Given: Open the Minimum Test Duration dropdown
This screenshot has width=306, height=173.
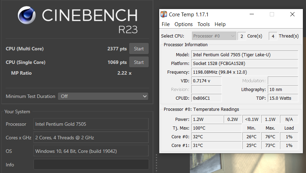Looking at the screenshot, I should point(103,96).
